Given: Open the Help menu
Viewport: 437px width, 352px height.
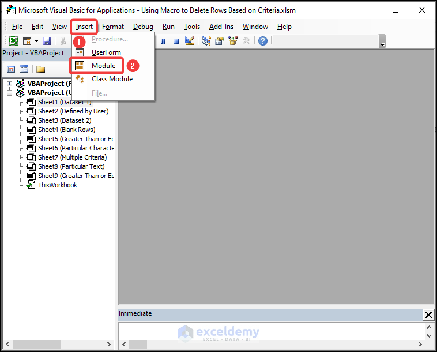Looking at the screenshot, I should pyautogui.click(x=284, y=27).
